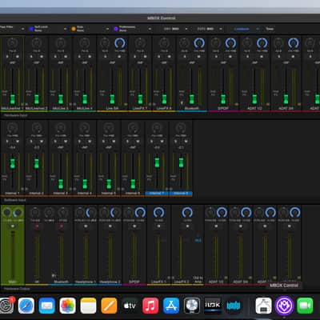Image resolution: width=320 pixels, height=320 pixels.
Task: Click the Bluetooth symbol on the Bluetooth input strip
Action: [x=182, y=103]
